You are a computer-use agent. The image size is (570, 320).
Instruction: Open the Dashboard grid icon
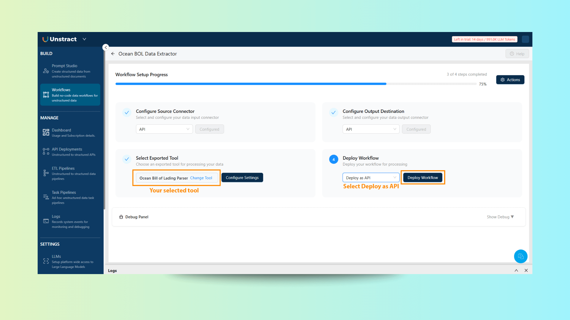point(46,132)
